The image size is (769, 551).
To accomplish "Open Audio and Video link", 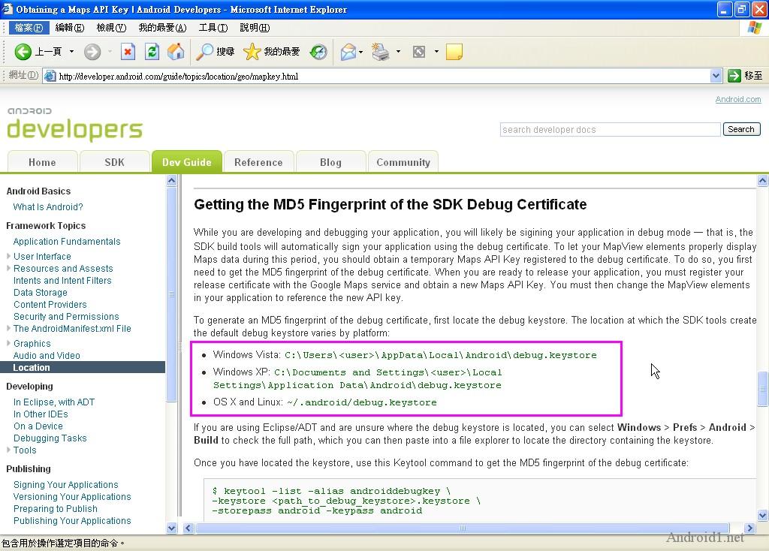I will (x=47, y=355).
